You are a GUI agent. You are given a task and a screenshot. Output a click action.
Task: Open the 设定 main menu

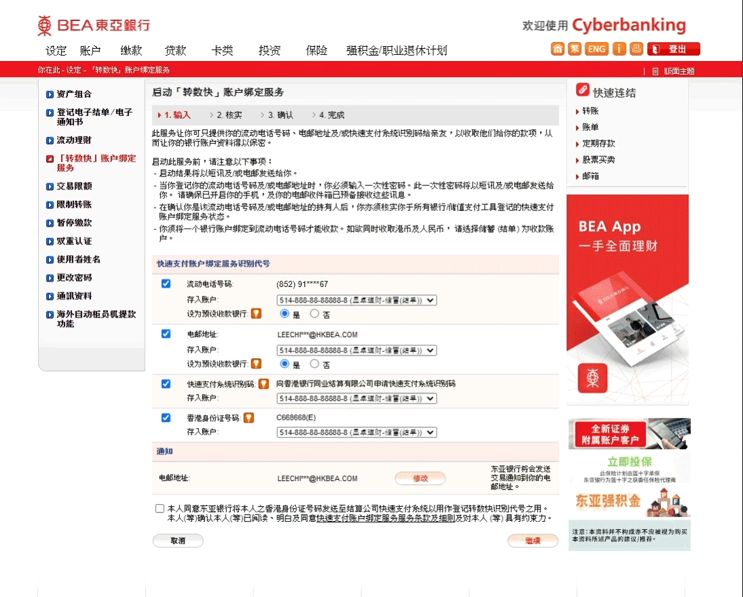click(56, 51)
